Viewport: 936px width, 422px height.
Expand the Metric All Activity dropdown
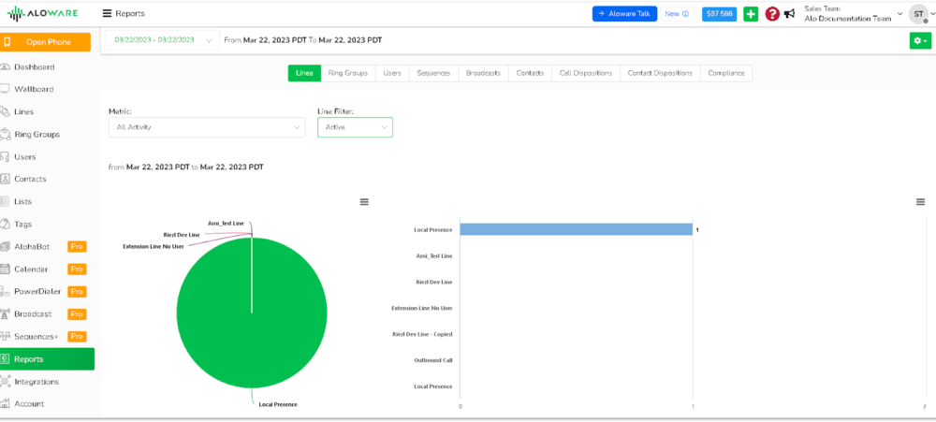pos(207,127)
